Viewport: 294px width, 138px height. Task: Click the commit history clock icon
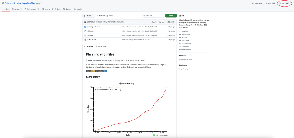pos(167,22)
